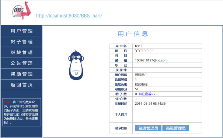Click the 注册时间 row label
Screen dimensions: 223x138
tap(121, 104)
